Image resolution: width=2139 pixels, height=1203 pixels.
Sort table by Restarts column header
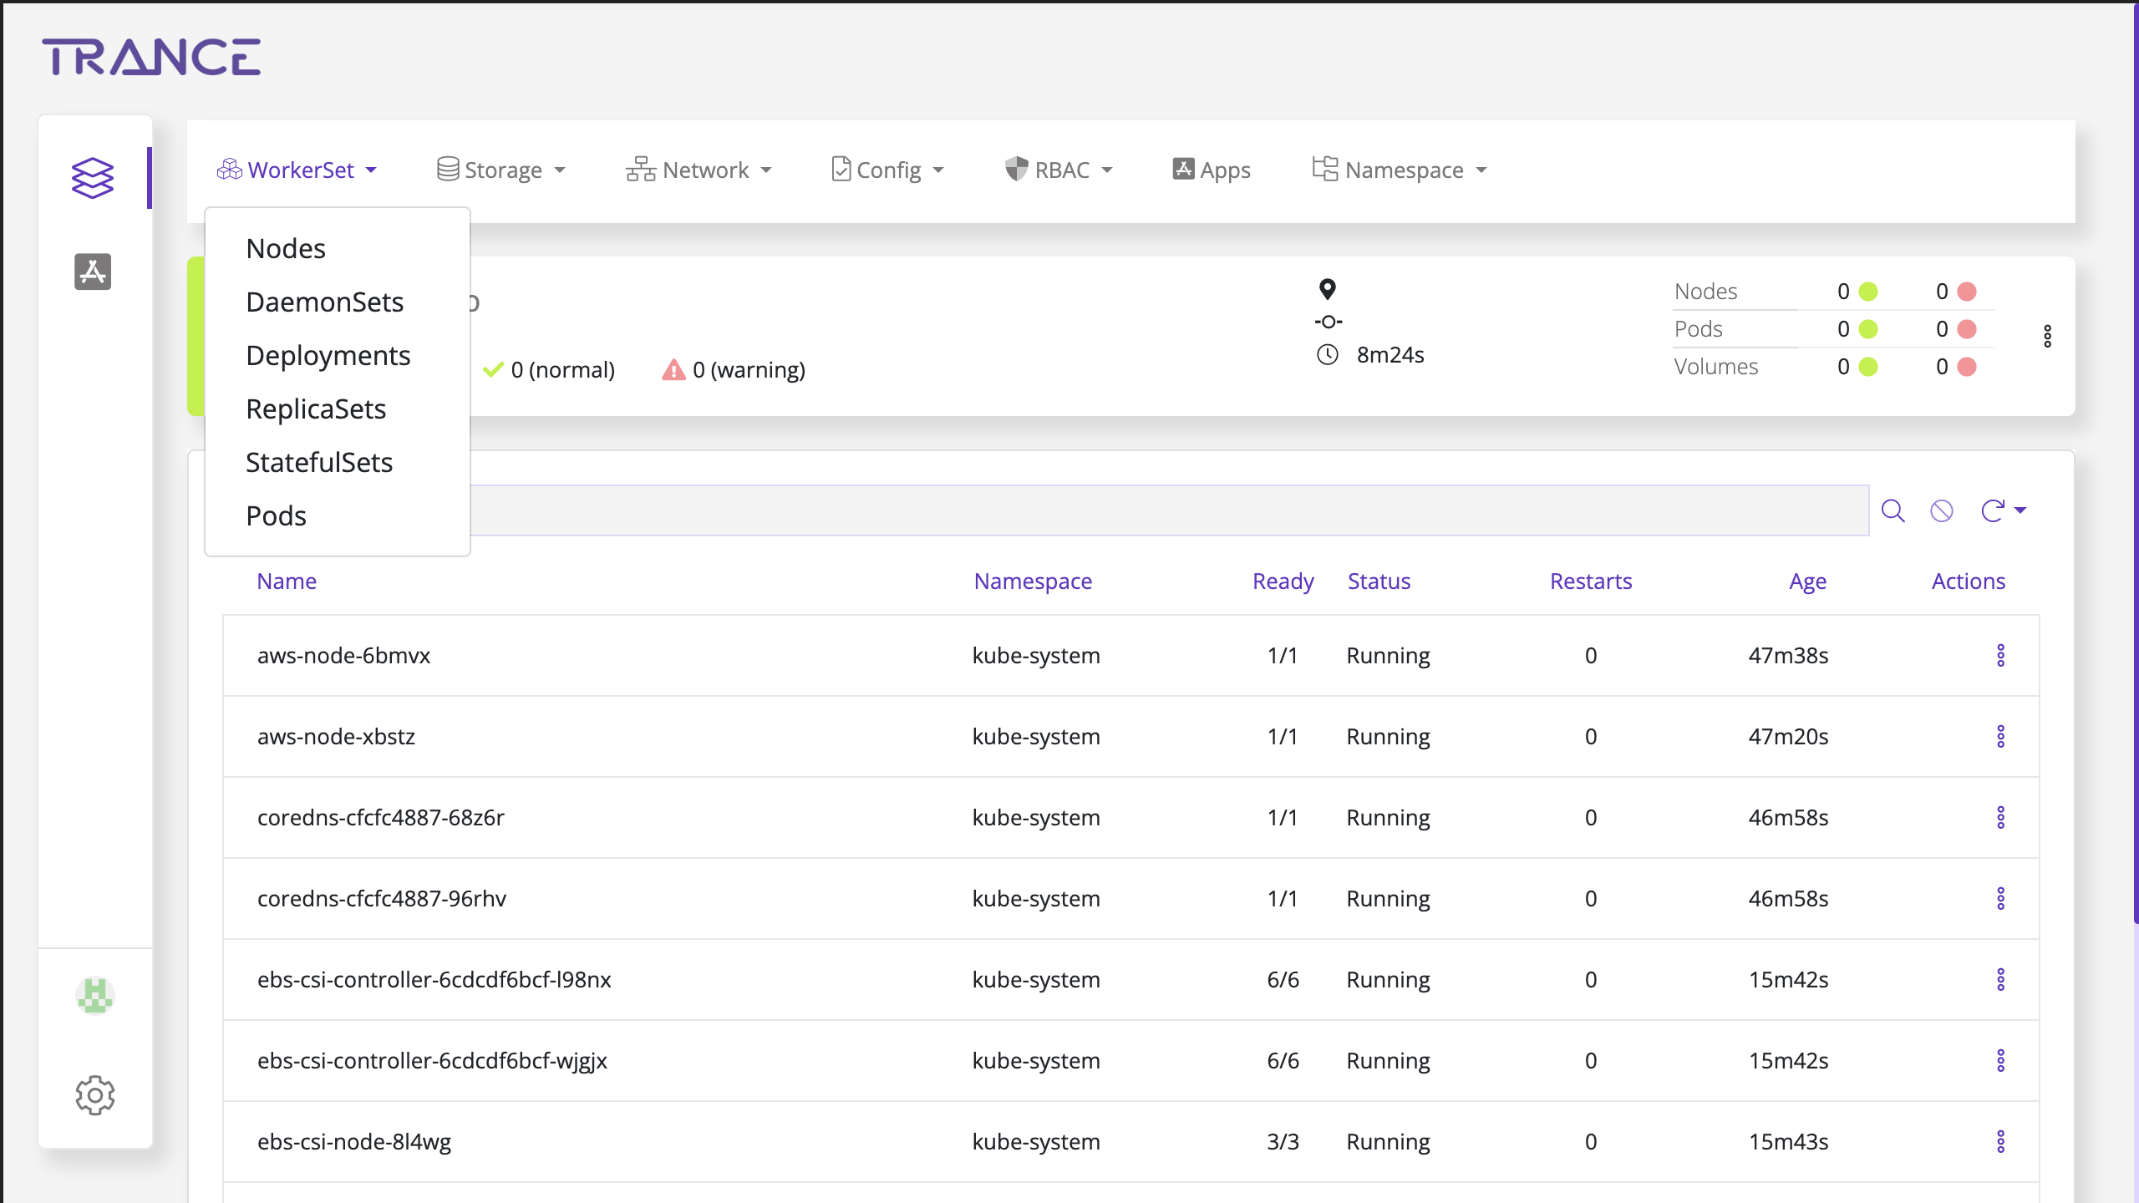(1590, 581)
